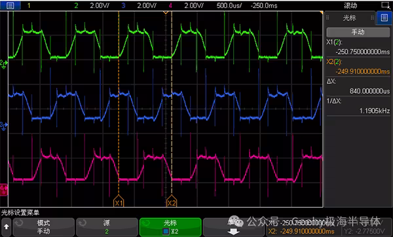The width and height of the screenshot is (393, 237).
Task: Click channel 2 ground level marker
Action: (x=4, y=64)
